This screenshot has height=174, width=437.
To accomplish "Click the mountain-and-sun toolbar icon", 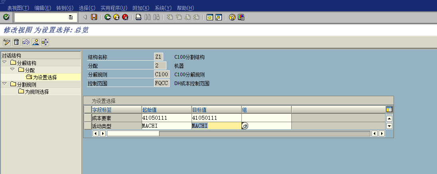I will tap(36, 42).
